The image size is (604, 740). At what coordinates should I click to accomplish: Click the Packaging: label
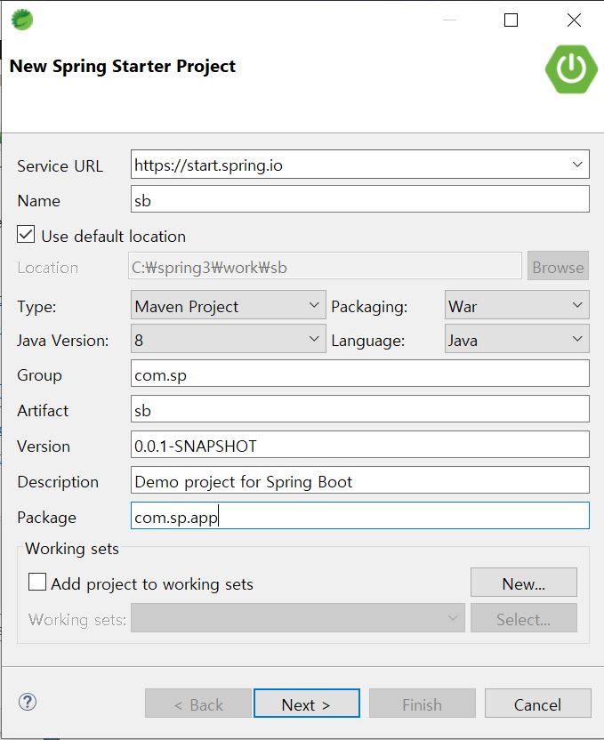(x=369, y=307)
